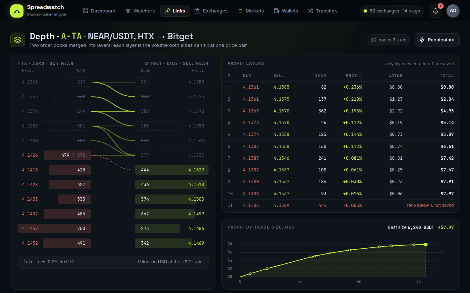Click the best size end point on chart
The width and height of the screenshot is (470, 293).
tap(426, 244)
